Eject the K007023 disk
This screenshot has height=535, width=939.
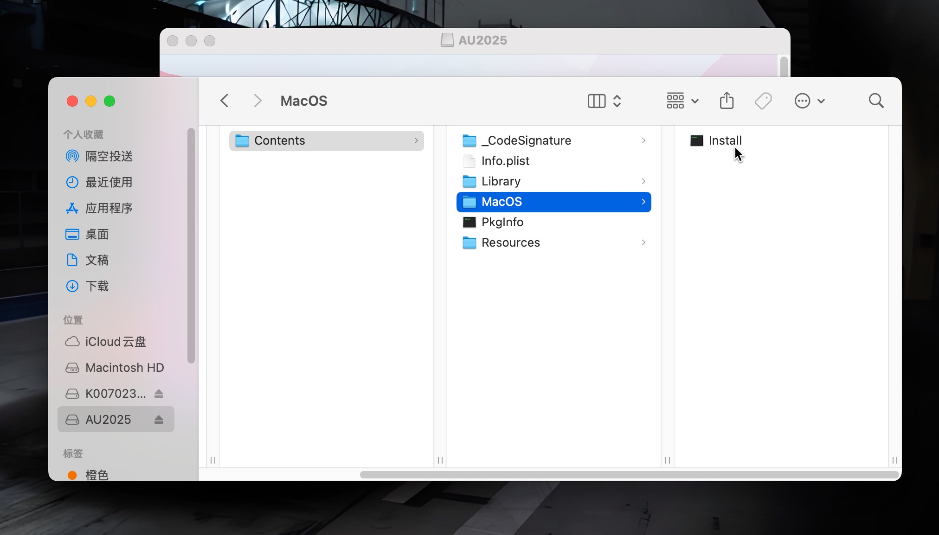(159, 394)
